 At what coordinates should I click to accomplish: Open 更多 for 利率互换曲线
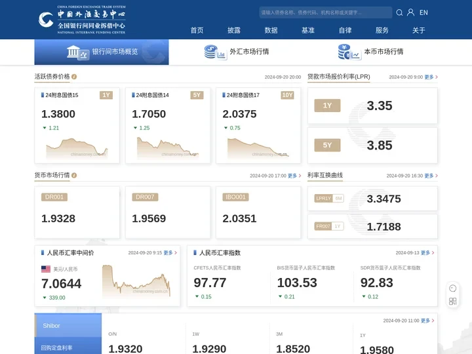pos(431,176)
